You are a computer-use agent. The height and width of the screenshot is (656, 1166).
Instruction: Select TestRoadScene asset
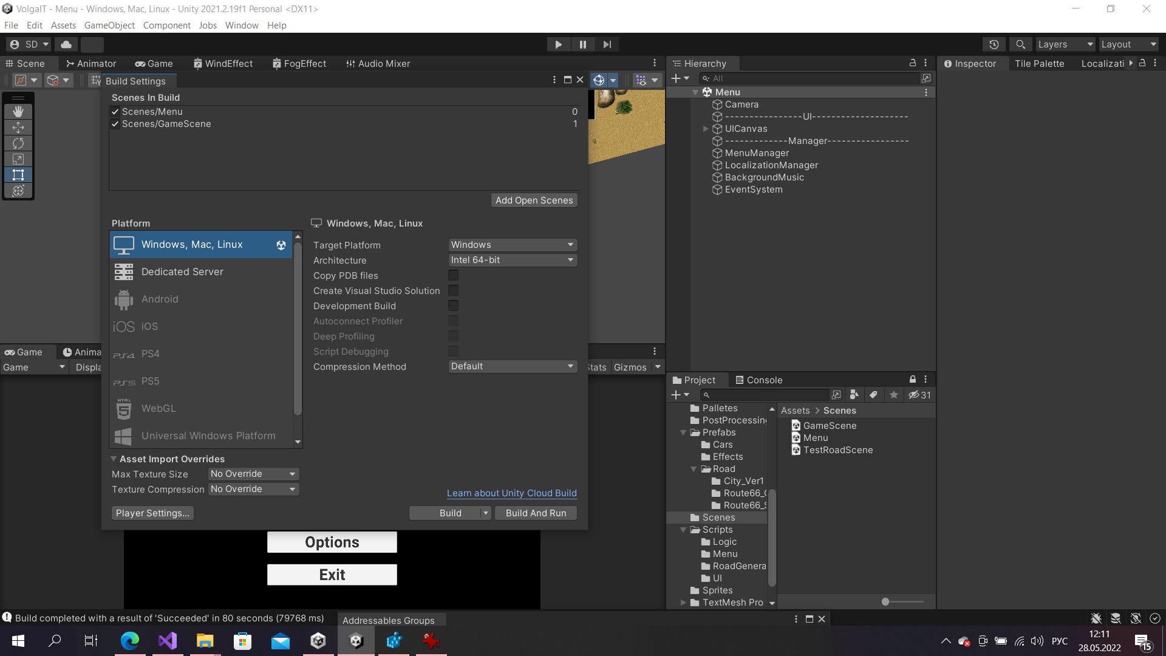(x=832, y=450)
